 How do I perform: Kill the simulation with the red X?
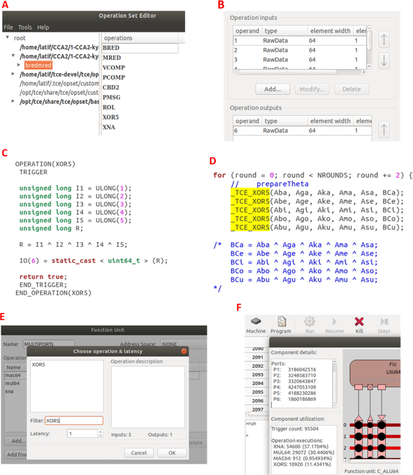click(x=359, y=325)
